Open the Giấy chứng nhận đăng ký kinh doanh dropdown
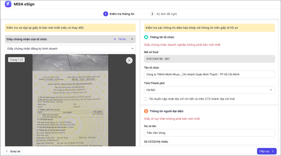 click(x=70, y=49)
